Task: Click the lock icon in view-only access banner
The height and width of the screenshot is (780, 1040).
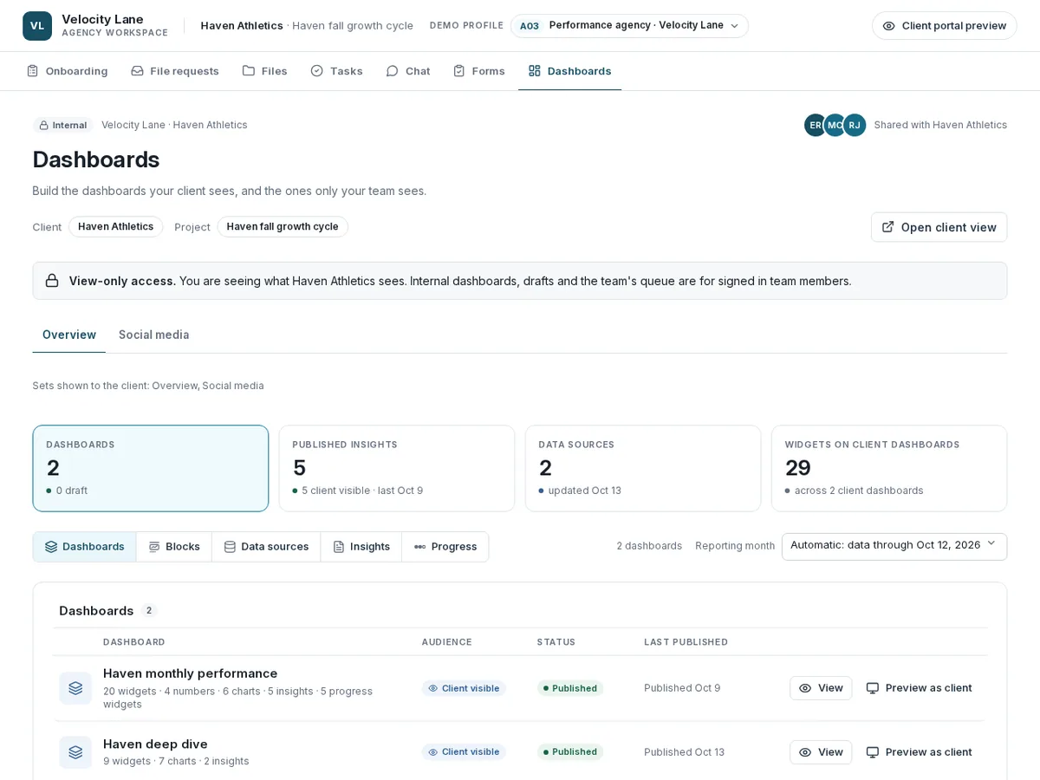Action: (x=52, y=281)
